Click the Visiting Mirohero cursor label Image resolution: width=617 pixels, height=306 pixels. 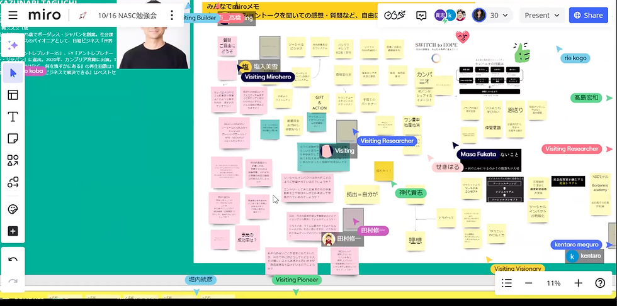(x=268, y=77)
